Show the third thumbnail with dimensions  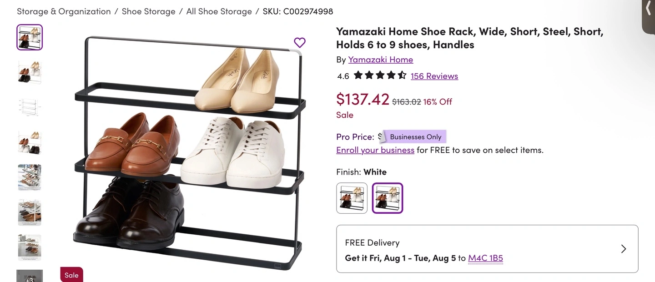click(30, 107)
